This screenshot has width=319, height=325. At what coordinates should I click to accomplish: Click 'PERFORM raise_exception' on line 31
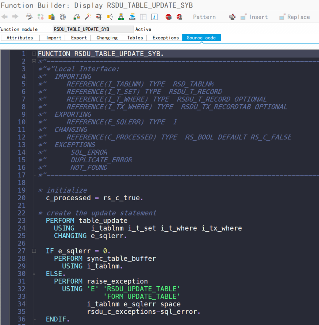[101, 281]
